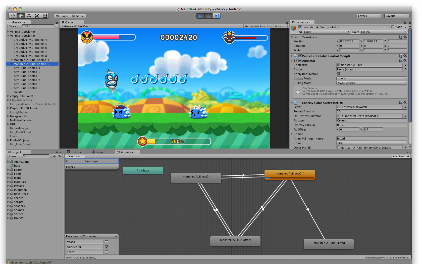Uncheck the sameColor parameter checkbox
Image resolution: width=422 pixels, height=264 pixels.
[106, 247]
